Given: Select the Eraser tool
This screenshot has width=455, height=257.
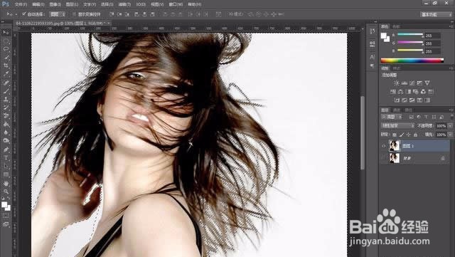Looking at the screenshot, I should pyautogui.click(x=6, y=115).
